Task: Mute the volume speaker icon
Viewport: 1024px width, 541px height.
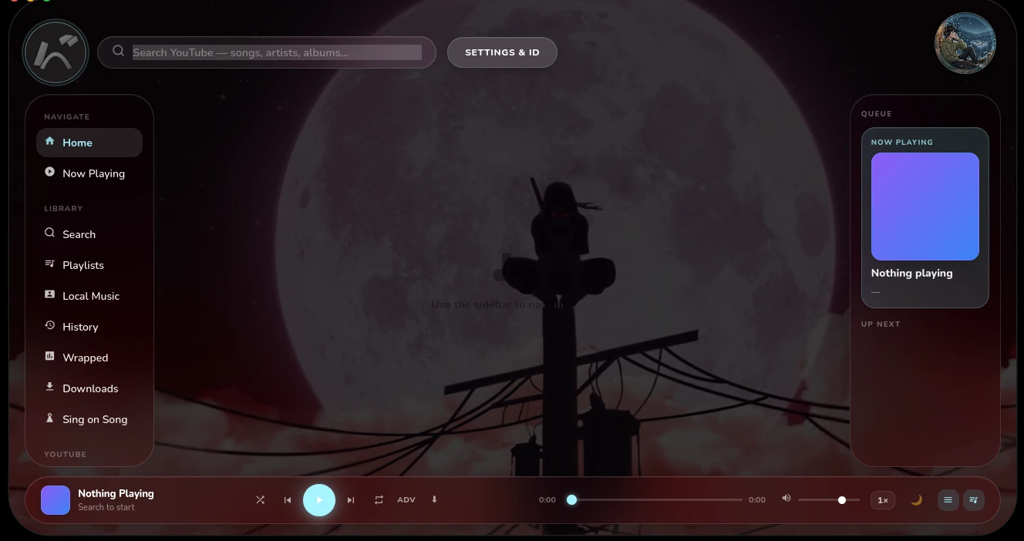Action: [x=787, y=499]
